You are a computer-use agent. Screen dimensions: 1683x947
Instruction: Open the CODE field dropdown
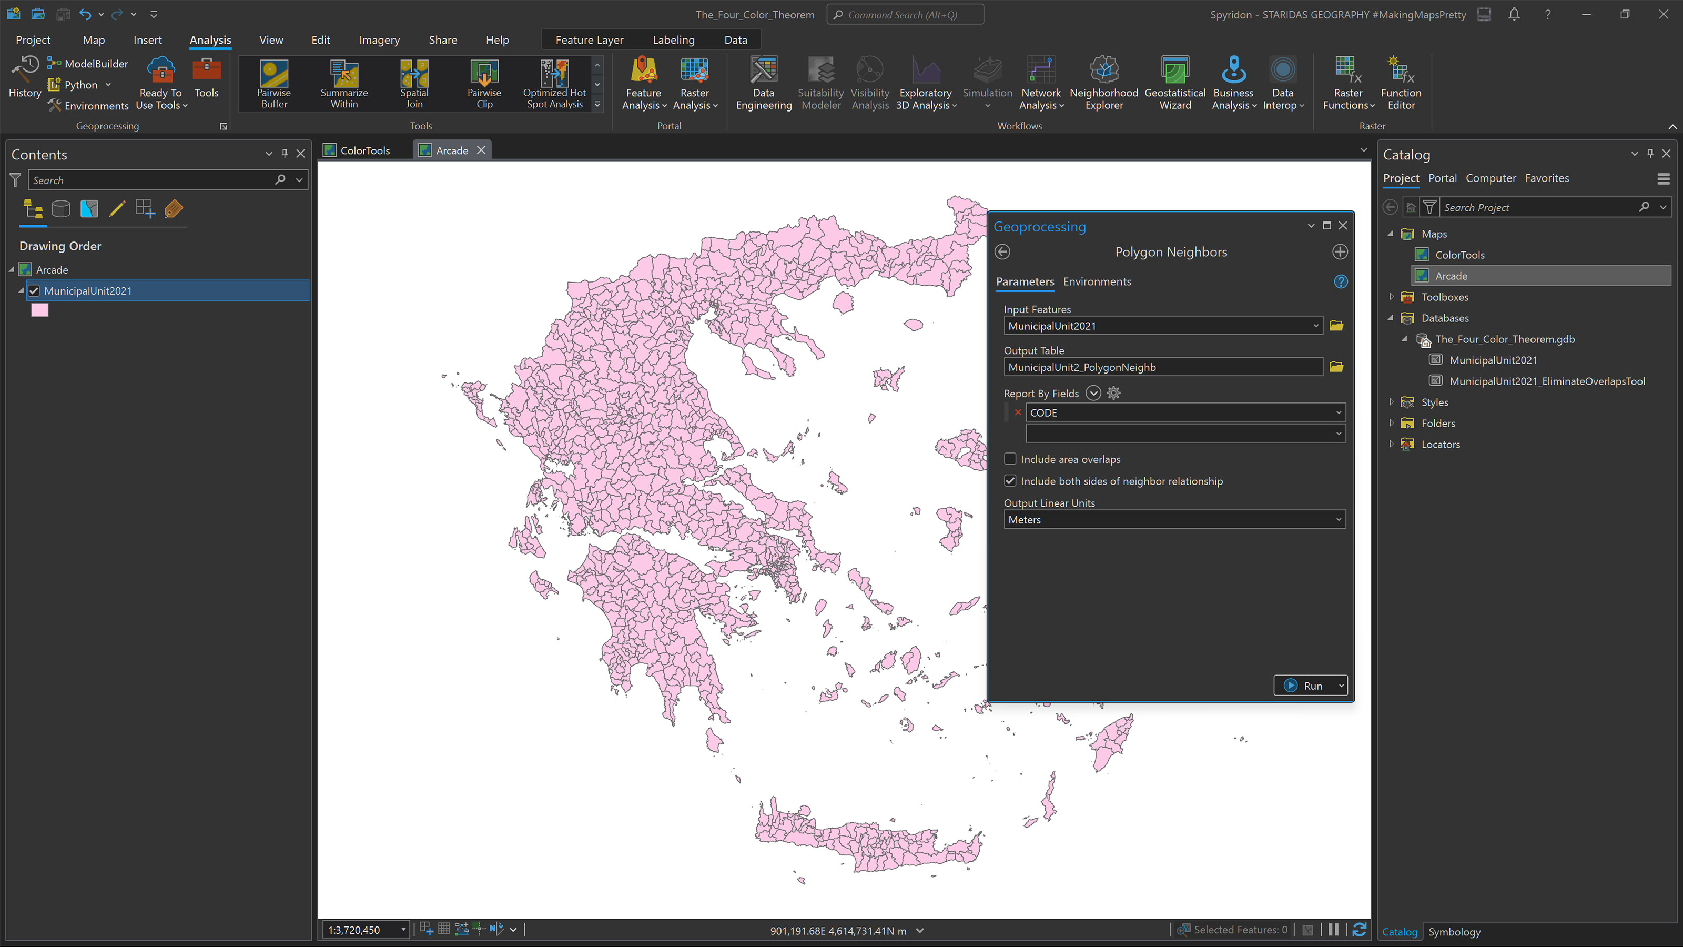coord(1338,412)
